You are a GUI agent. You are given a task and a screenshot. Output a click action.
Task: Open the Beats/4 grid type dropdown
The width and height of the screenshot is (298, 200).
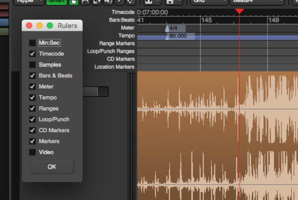tap(257, 2)
